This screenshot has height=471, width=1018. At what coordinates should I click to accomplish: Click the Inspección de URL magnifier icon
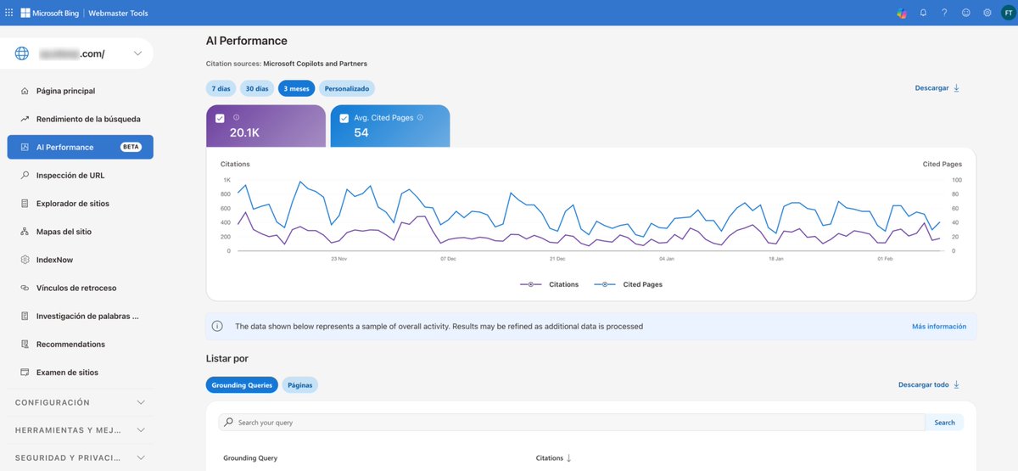tap(25, 175)
